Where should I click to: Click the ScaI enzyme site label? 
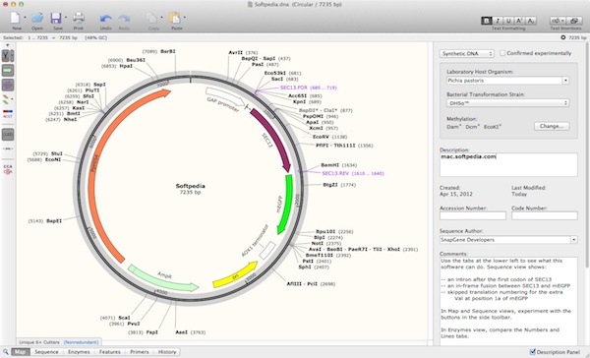click(124, 318)
